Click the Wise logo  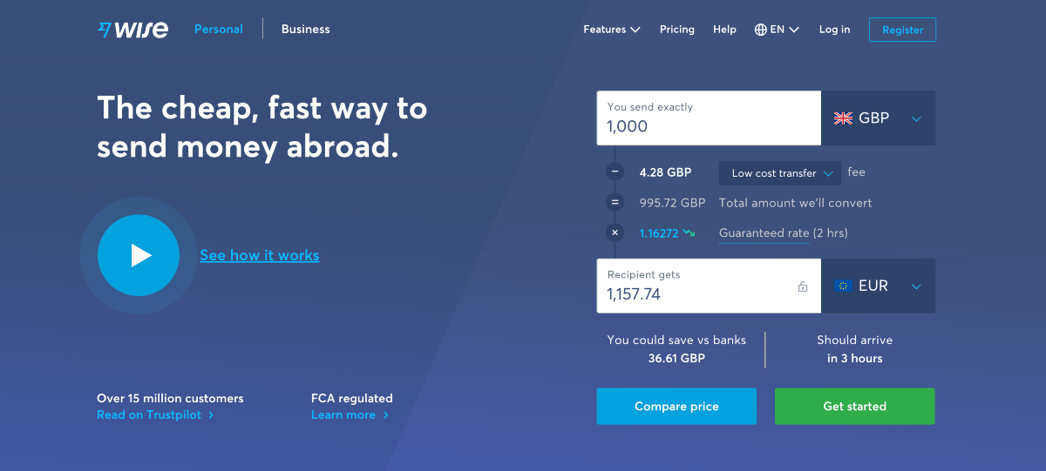(133, 30)
